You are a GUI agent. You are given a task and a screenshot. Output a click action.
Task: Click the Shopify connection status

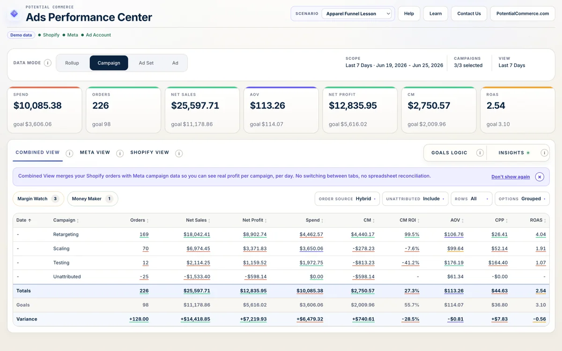(x=49, y=35)
